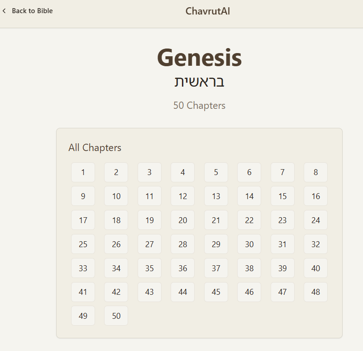This screenshot has width=363, height=351.
Task: Open chapter 48
Action: tap(316, 292)
